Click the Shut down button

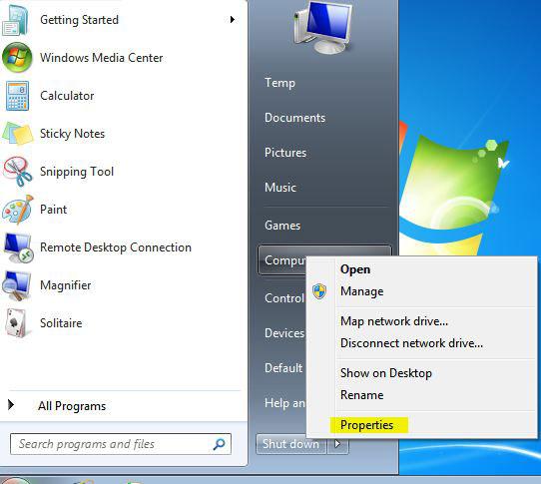coord(290,444)
